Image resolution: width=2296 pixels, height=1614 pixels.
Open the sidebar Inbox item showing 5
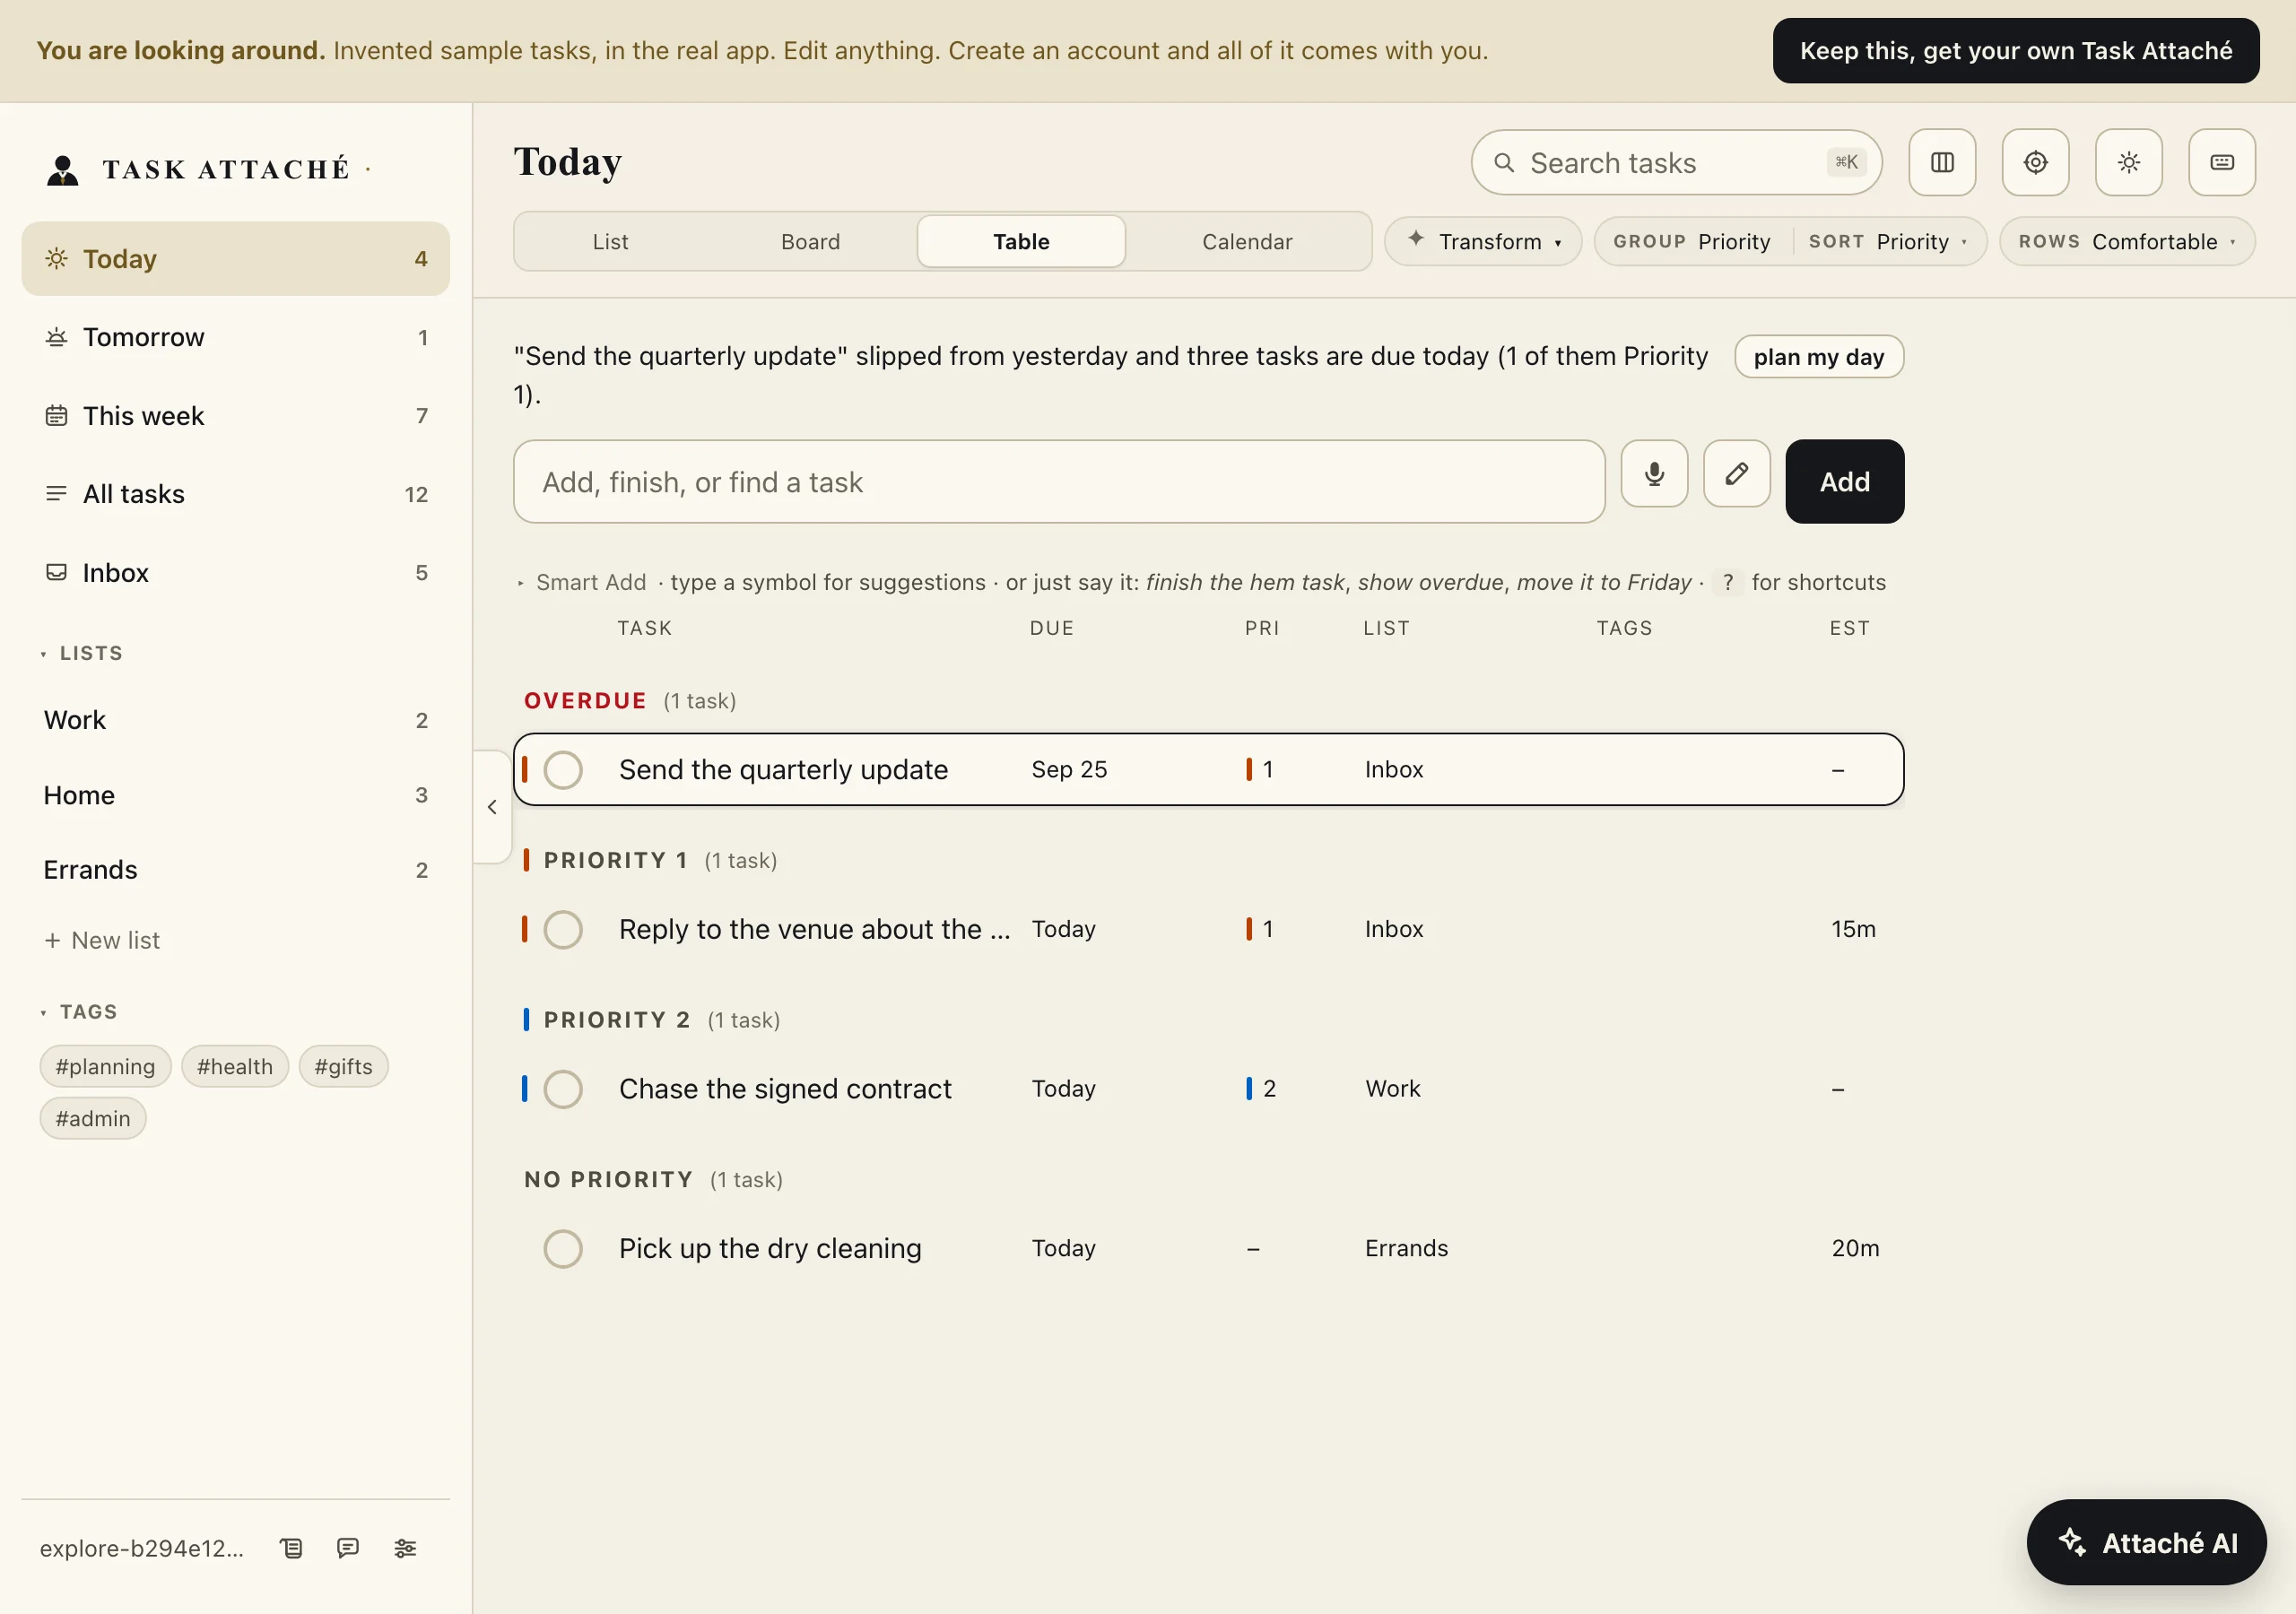[x=236, y=573]
